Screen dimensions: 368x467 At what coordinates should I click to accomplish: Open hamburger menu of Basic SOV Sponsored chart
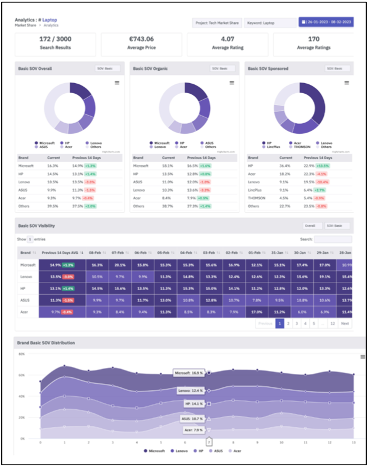point(347,83)
